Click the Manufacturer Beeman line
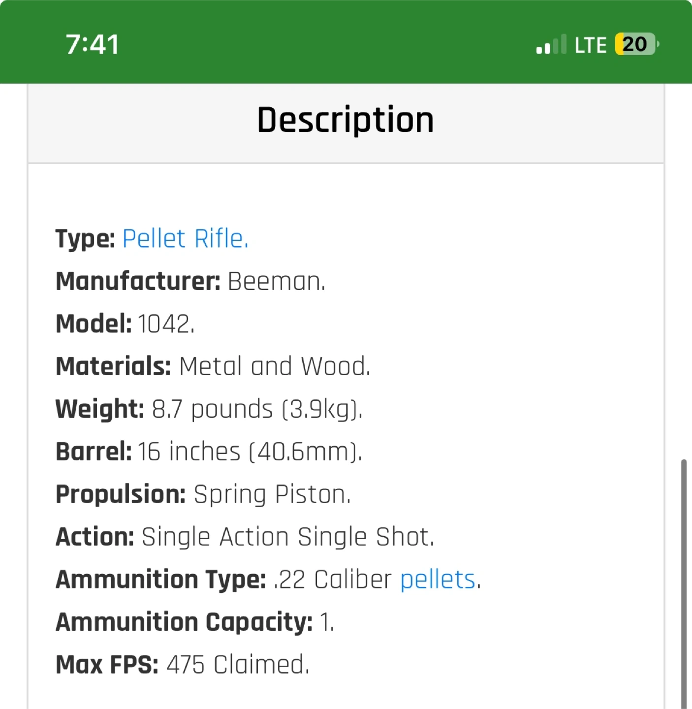692x709 pixels. (190, 282)
